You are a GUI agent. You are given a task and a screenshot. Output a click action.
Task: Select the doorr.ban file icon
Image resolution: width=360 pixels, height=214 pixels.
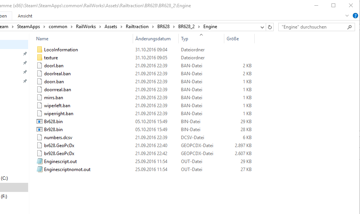pos(40,82)
